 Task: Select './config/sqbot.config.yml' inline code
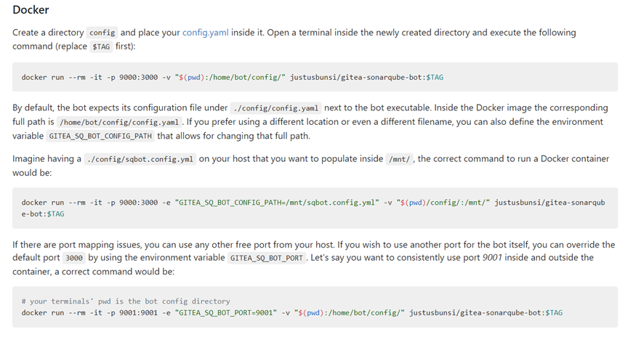tap(140, 159)
